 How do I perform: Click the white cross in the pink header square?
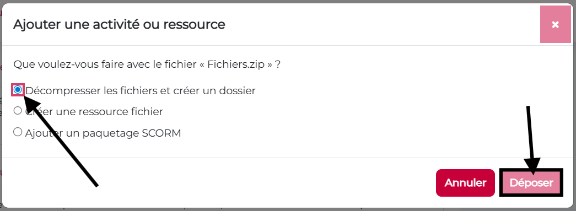(555, 25)
